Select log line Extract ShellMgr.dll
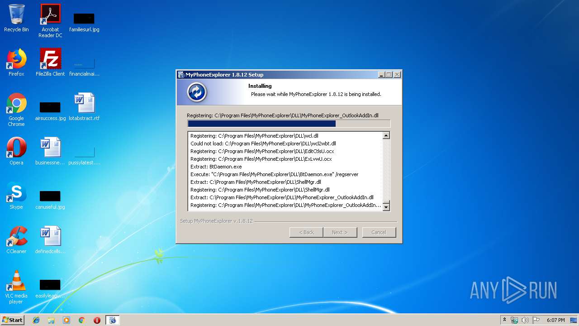This screenshot has width=579, height=326. point(256,182)
